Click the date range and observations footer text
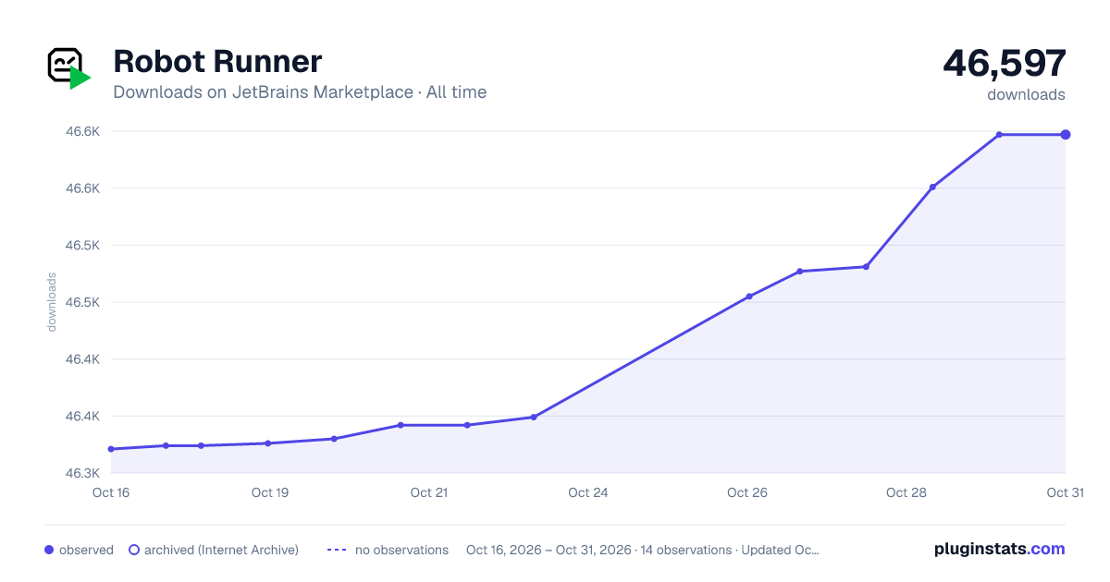Viewport: 1110px width, 582px height. pyautogui.click(x=643, y=550)
